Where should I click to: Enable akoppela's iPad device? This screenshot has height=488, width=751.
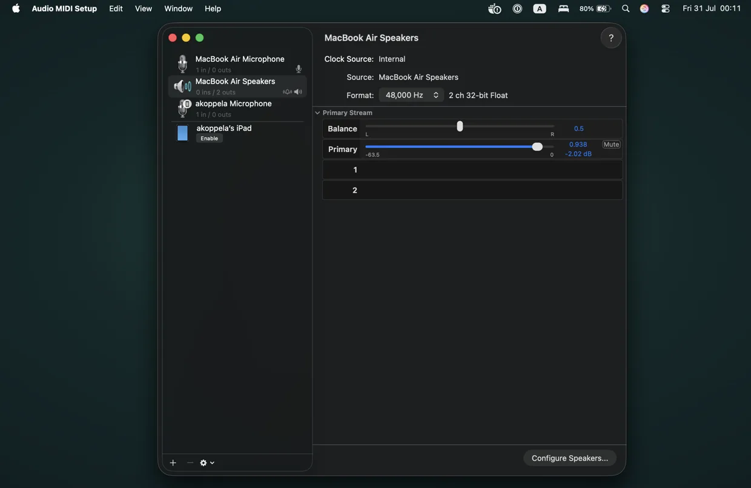(x=209, y=138)
